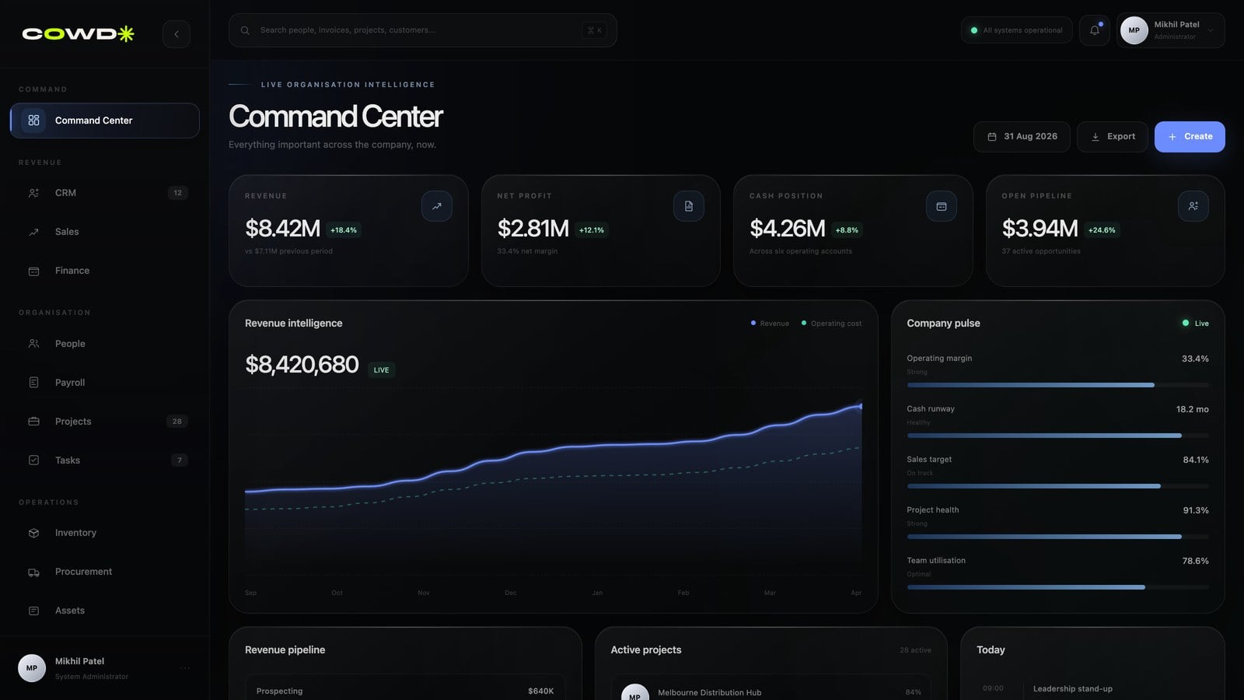This screenshot has height=700, width=1244.
Task: Click the Cash runway progress bar
Action: (1057, 436)
